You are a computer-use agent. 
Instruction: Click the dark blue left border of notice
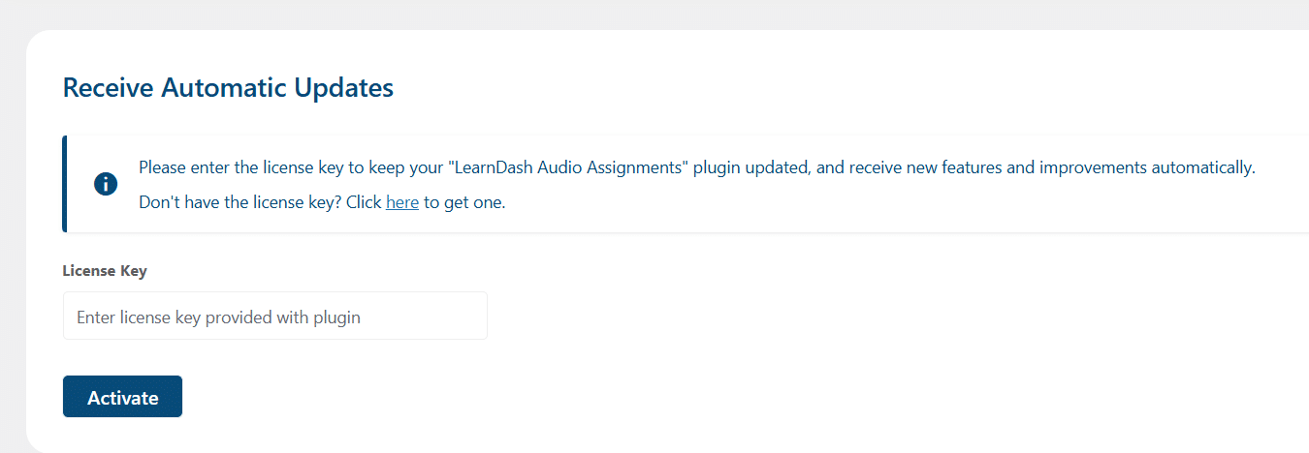pos(65,184)
